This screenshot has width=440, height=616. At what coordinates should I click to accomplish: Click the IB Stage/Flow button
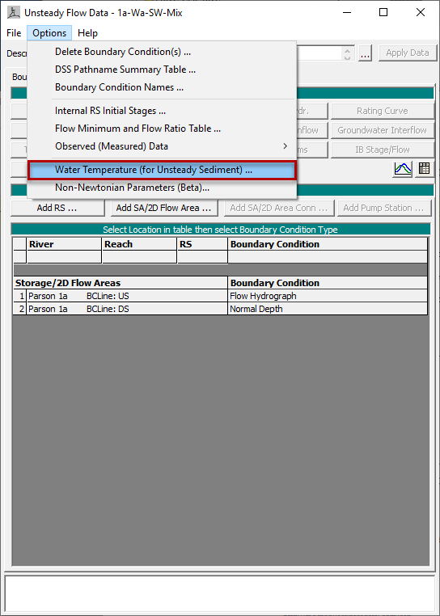pyautogui.click(x=383, y=150)
